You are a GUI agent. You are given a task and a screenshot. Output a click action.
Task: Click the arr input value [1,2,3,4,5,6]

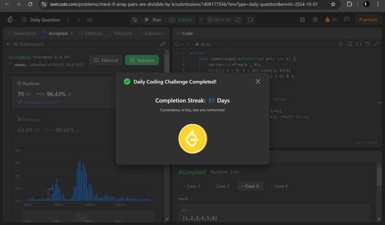coord(200,218)
